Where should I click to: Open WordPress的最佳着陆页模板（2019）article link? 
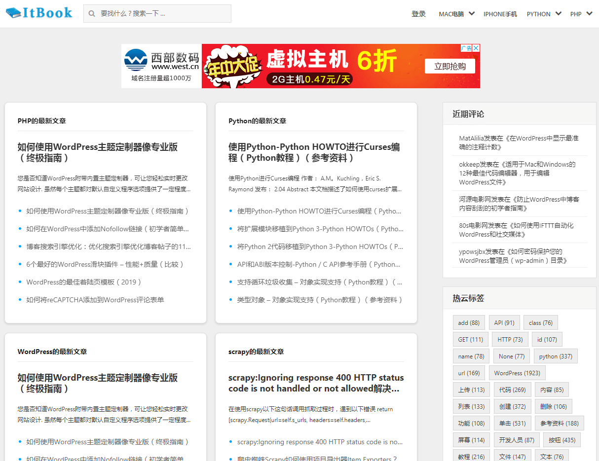point(84,282)
